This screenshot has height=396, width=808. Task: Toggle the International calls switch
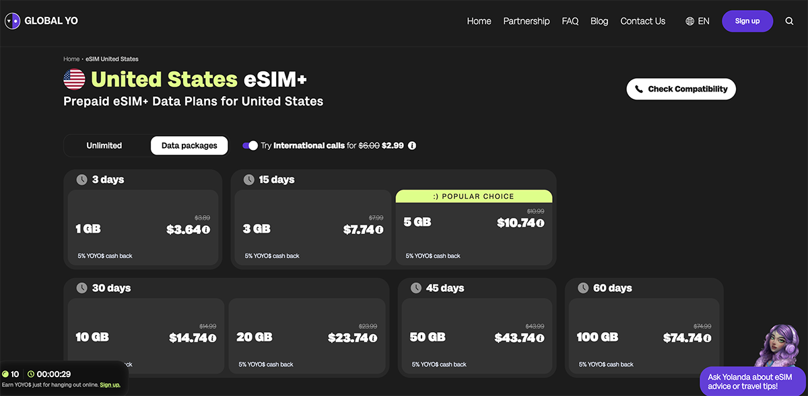(250, 145)
